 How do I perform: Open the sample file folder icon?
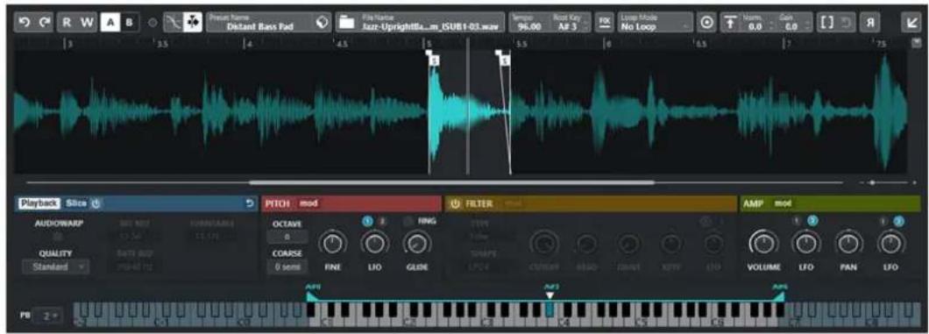[346, 23]
